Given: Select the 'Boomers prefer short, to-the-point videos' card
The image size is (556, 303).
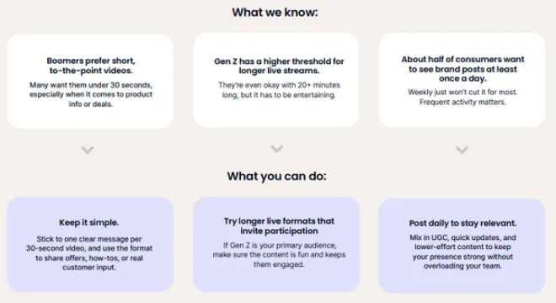Looking at the screenshot, I should coord(90,81).
